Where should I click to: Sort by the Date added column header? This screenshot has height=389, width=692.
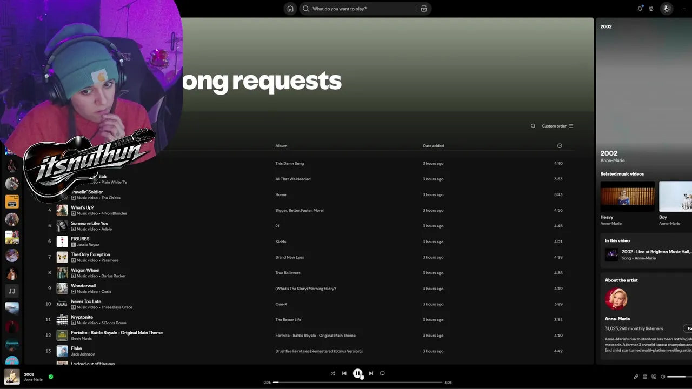point(434,146)
